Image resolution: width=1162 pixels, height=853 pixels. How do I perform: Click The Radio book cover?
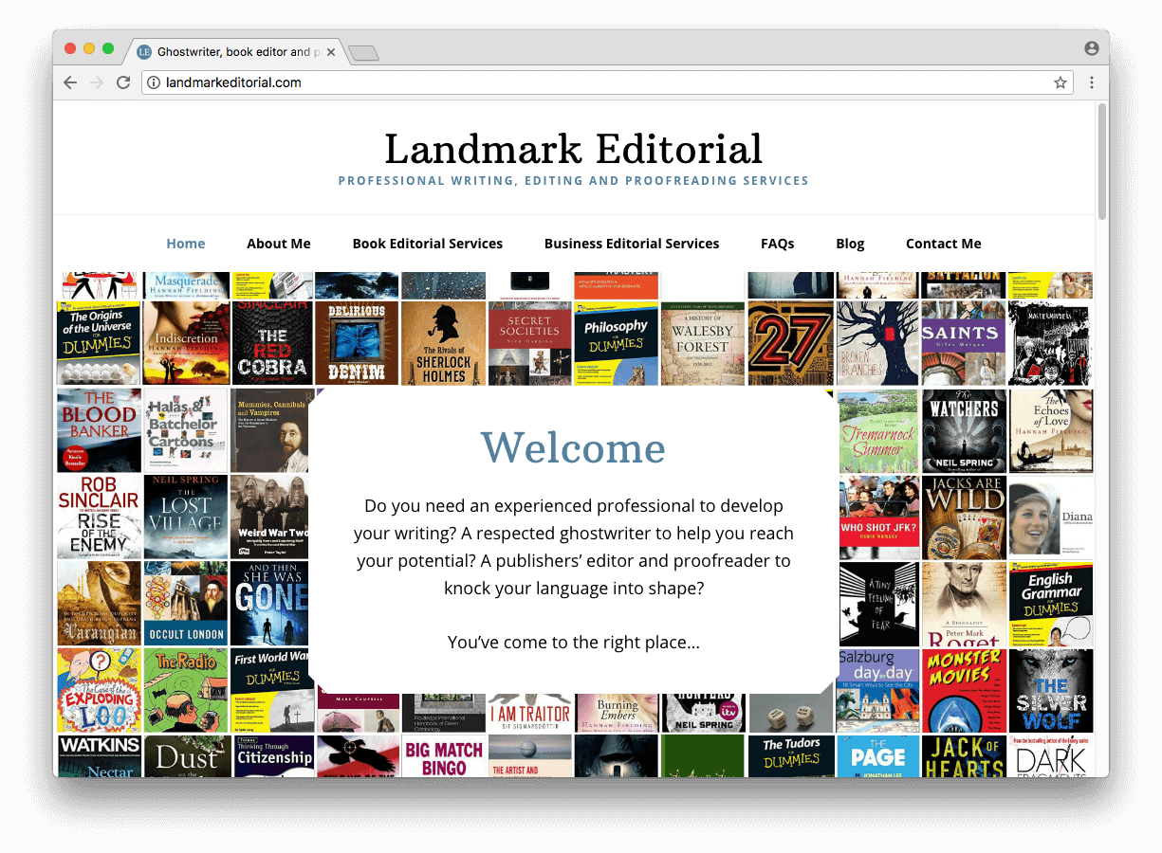tap(186, 691)
